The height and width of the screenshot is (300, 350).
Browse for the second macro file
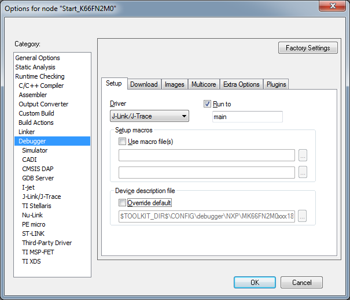point(303,172)
